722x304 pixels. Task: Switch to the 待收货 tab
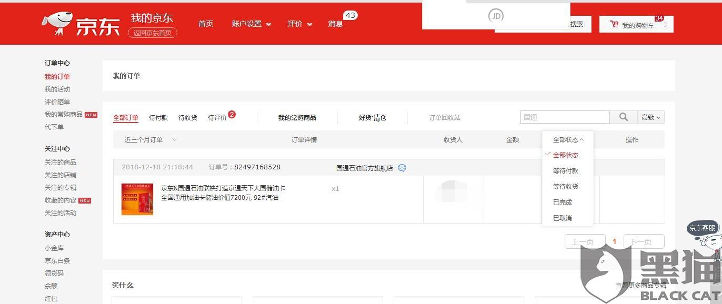[188, 117]
